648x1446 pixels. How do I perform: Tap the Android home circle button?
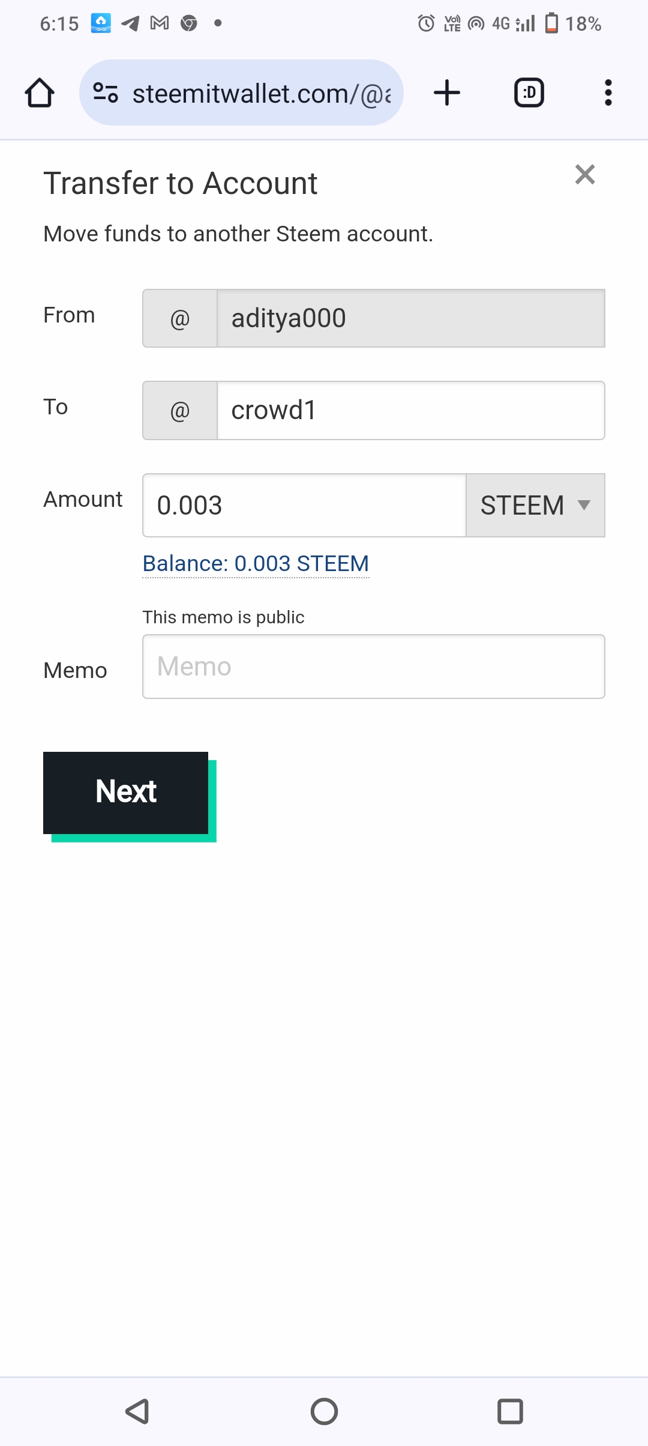click(324, 1411)
